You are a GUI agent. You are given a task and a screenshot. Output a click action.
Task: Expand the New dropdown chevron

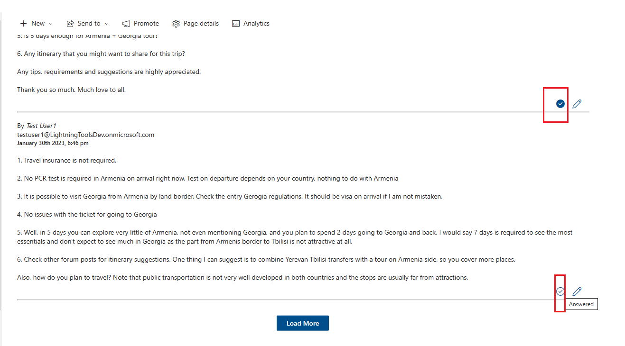click(51, 24)
